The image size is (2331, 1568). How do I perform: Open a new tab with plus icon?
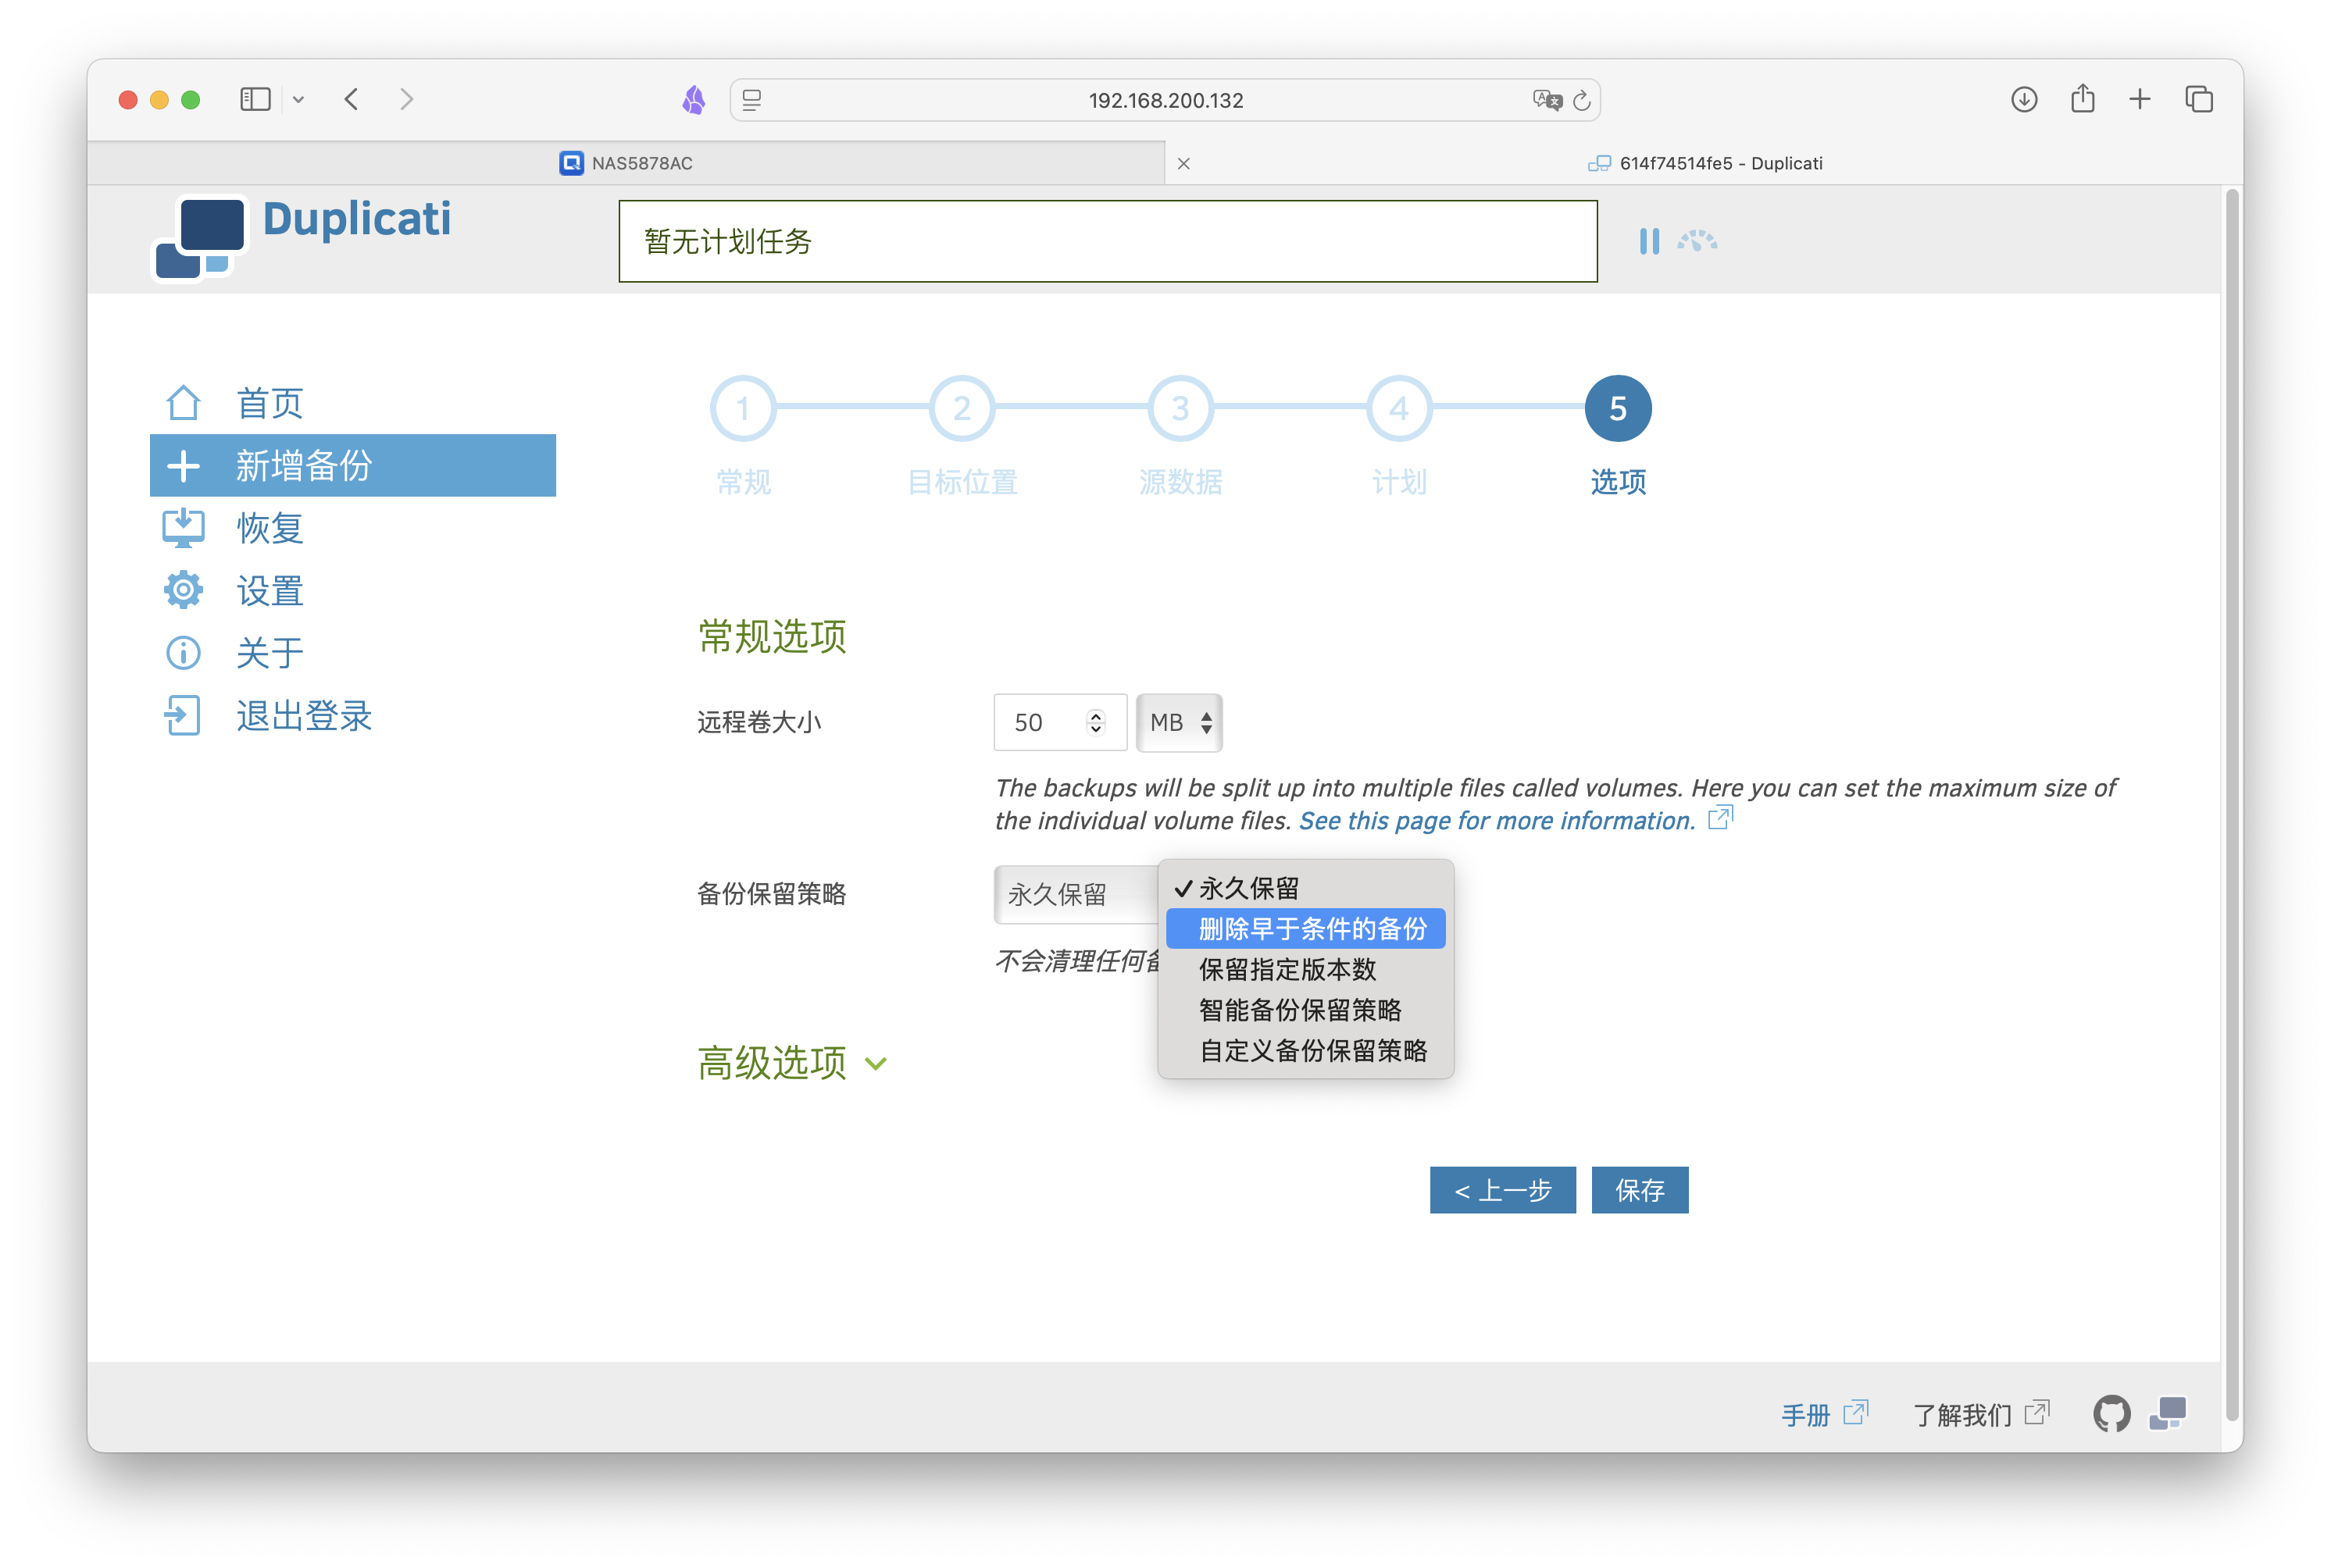coord(2139,99)
